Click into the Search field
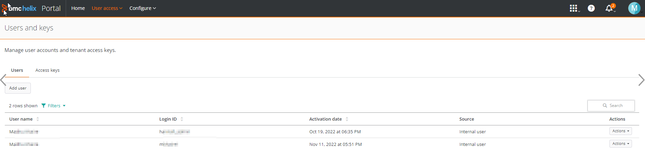This screenshot has width=645, height=164. point(611,106)
